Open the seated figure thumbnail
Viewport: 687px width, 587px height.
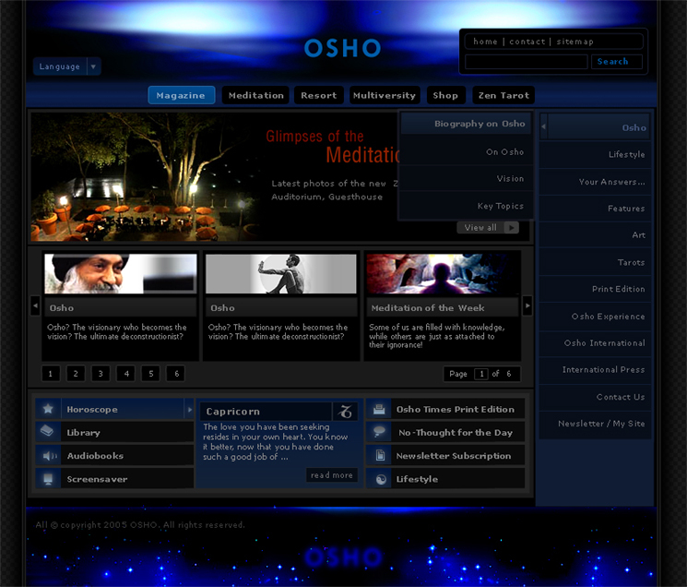[281, 274]
